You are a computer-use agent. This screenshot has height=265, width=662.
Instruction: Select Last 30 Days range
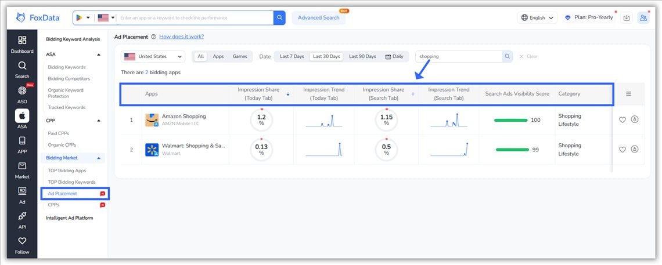point(326,56)
